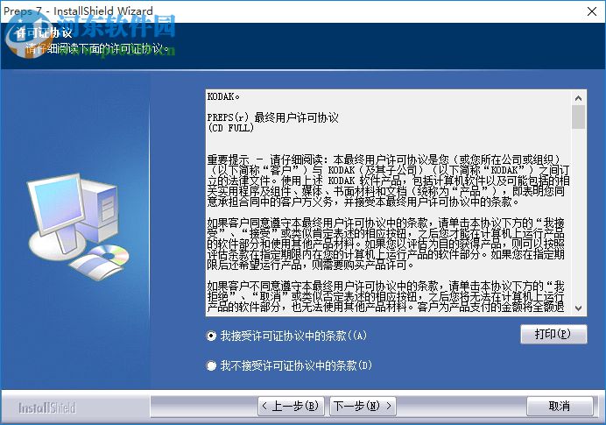The width and height of the screenshot is (606, 425).
Task: Close the InstallShield Wizard window
Action: pos(592,11)
